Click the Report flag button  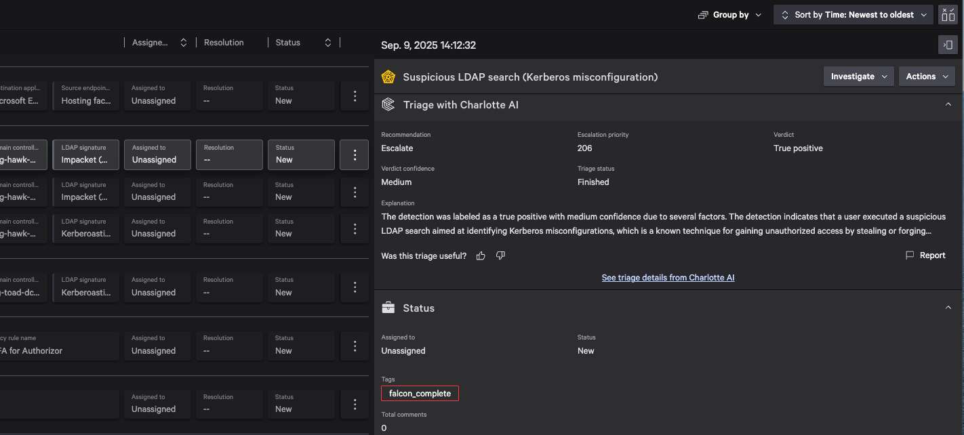coord(925,255)
